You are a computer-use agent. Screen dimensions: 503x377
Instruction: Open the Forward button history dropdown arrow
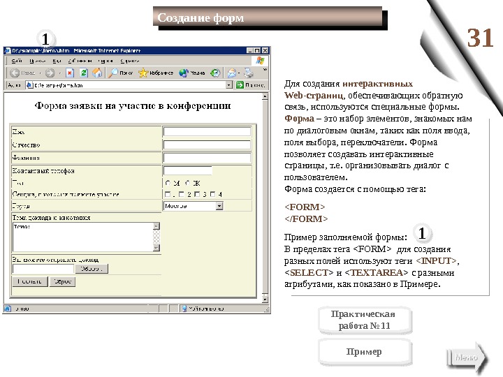60,73
